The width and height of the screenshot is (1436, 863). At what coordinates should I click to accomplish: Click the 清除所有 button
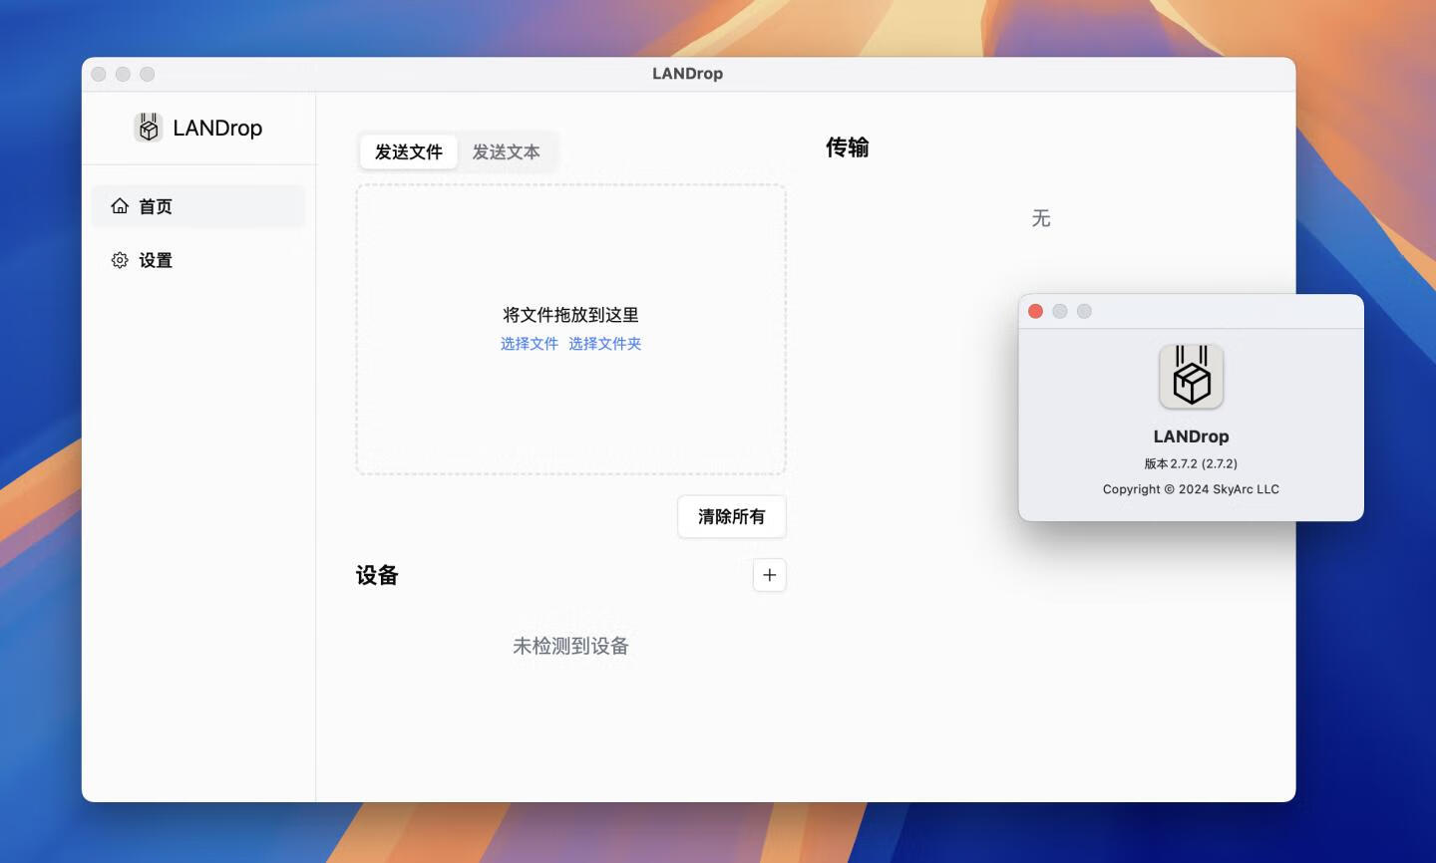(x=731, y=516)
